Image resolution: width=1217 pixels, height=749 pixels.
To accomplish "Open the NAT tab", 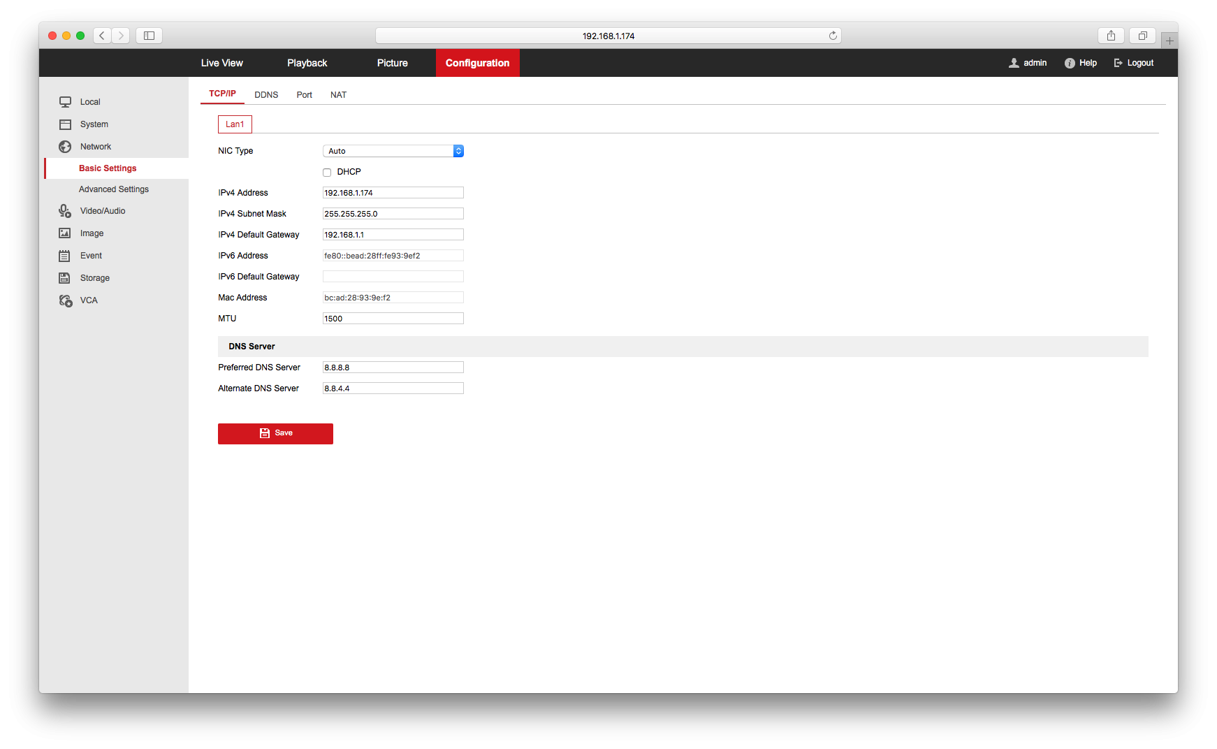I will [x=338, y=95].
